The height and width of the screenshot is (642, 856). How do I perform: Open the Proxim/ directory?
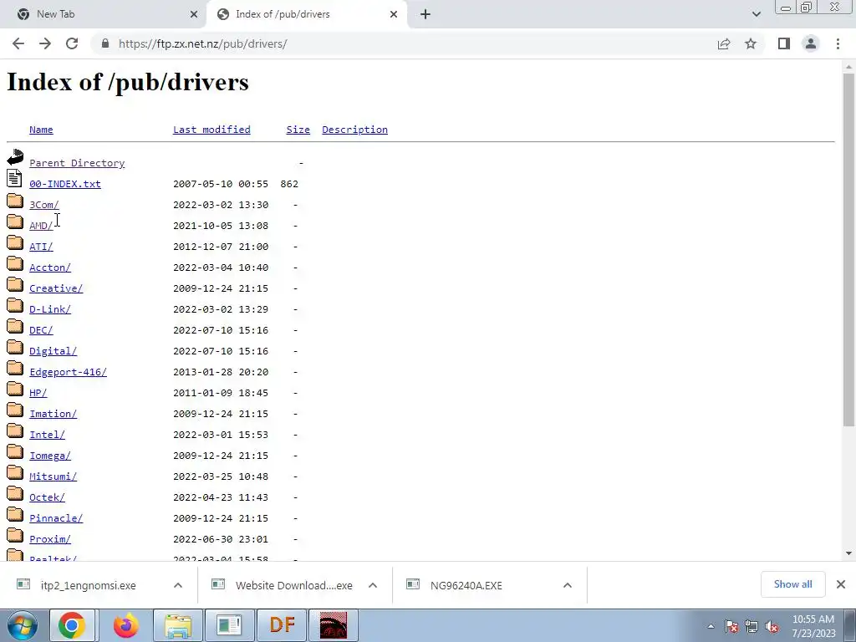coord(50,539)
